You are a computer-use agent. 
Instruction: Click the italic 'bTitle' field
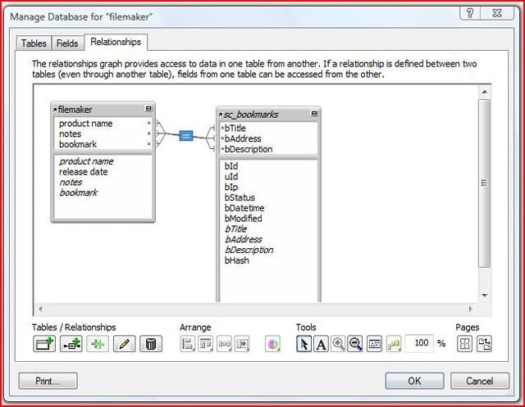tap(235, 229)
